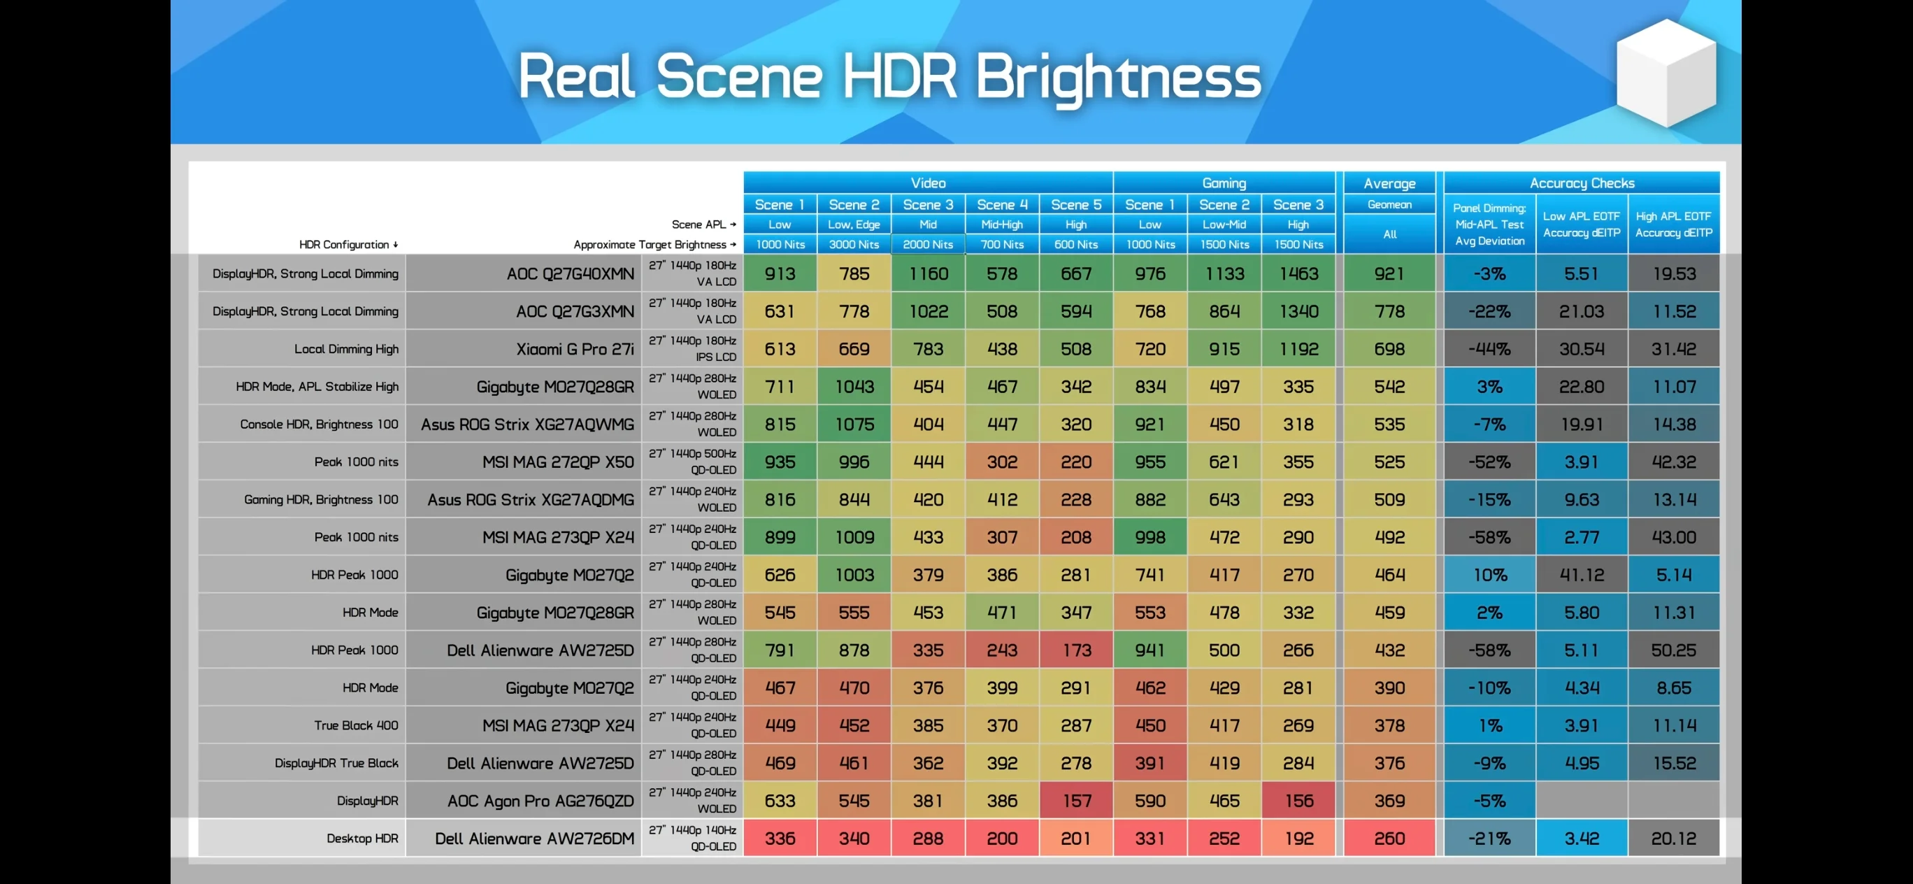
Task: Select the Video column group header
Action: 928,183
